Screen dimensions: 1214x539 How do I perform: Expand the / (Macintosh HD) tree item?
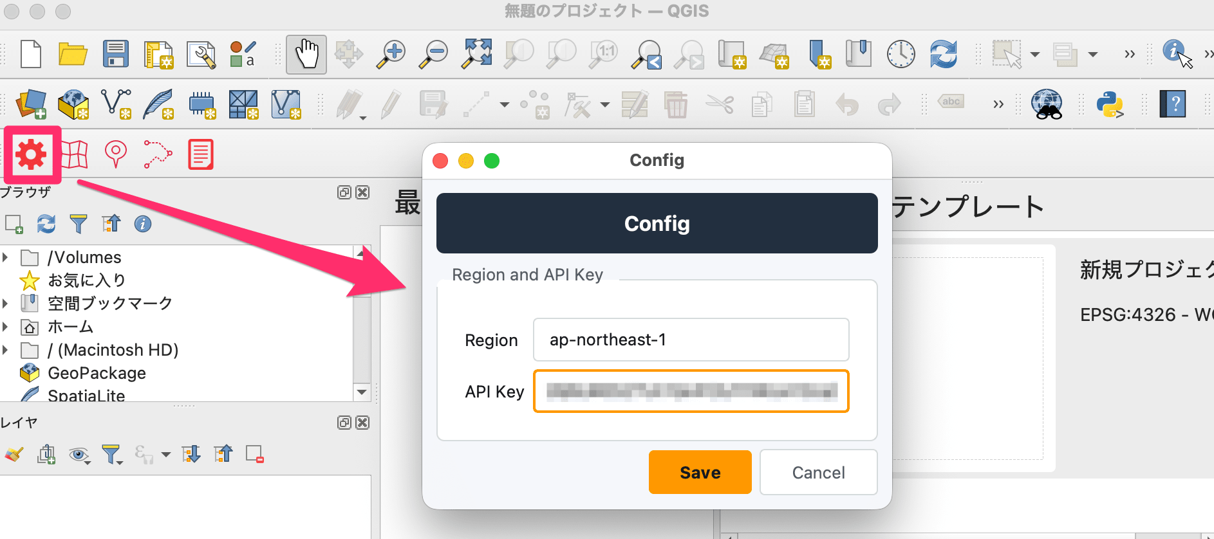5,350
